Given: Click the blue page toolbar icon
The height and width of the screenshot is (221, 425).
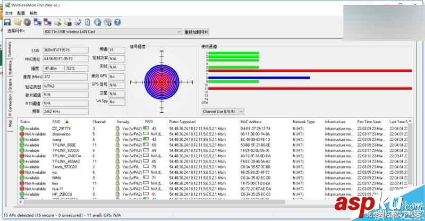Looking at the screenshot, I should 88,22.
